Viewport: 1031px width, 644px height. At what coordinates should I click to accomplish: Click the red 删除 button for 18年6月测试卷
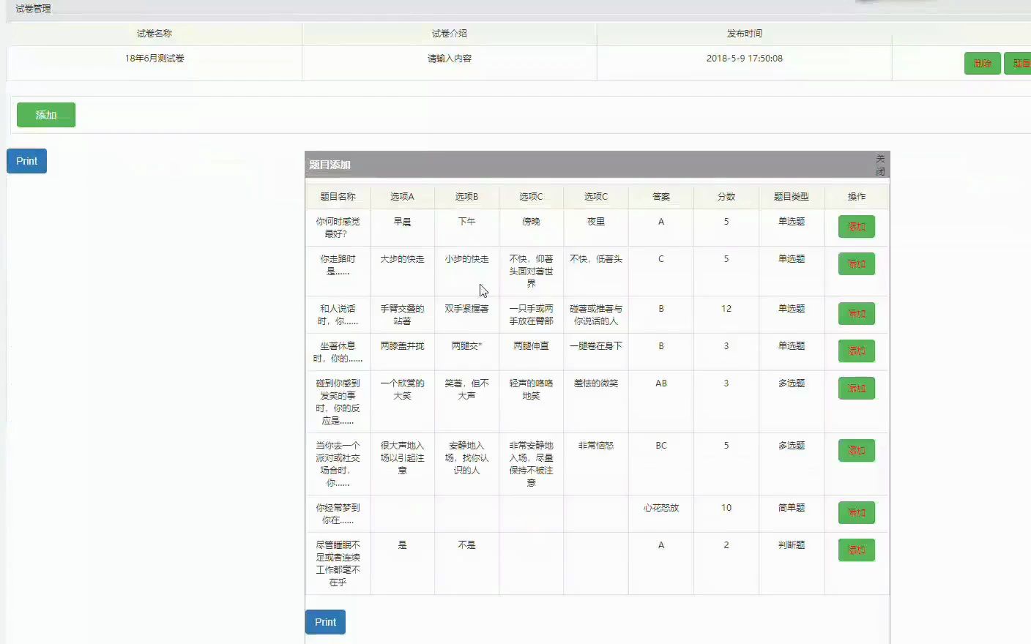[982, 64]
